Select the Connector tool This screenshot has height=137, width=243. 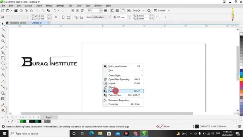[x=3, y=87]
